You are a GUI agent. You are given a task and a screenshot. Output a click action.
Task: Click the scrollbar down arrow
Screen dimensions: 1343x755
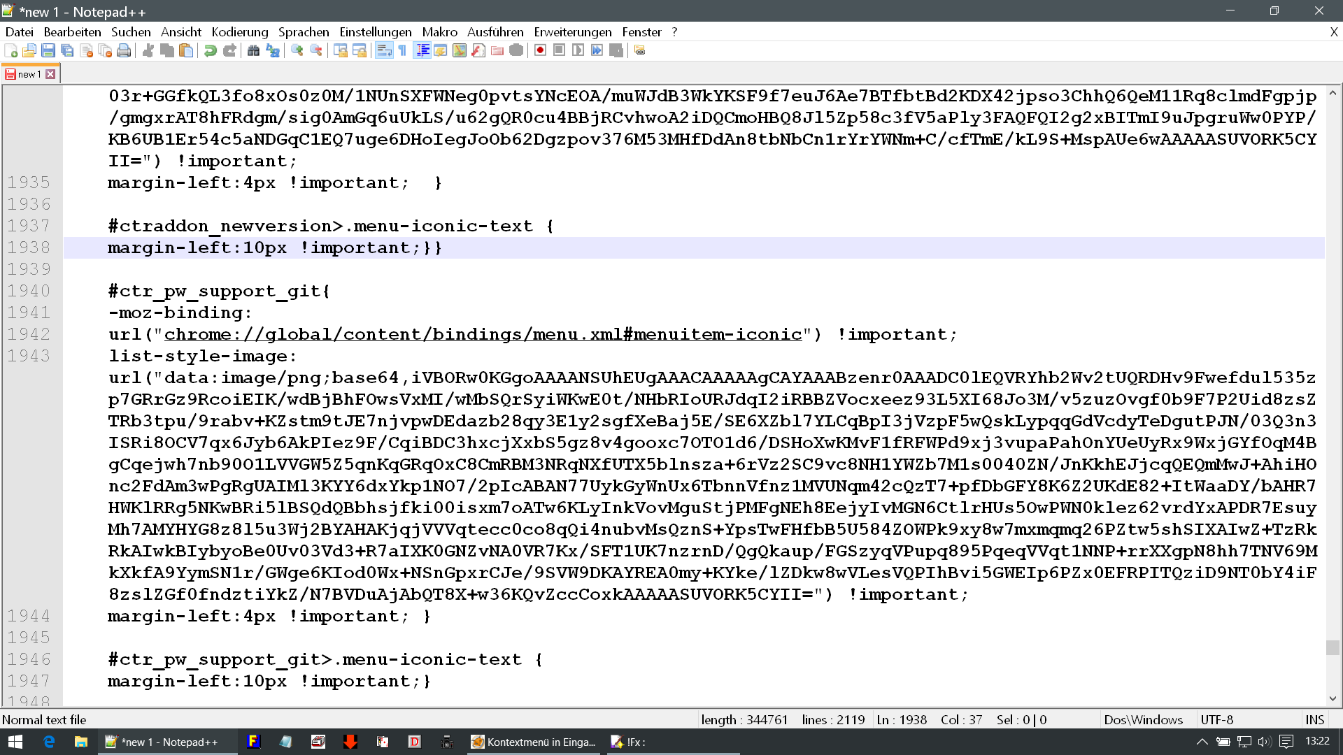pyautogui.click(x=1333, y=698)
